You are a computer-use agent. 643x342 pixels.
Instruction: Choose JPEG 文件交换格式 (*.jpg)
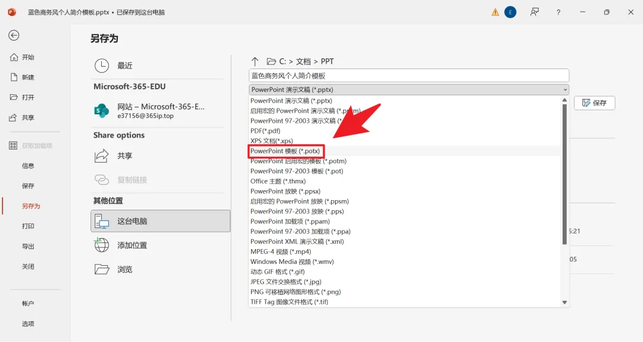(x=405, y=282)
